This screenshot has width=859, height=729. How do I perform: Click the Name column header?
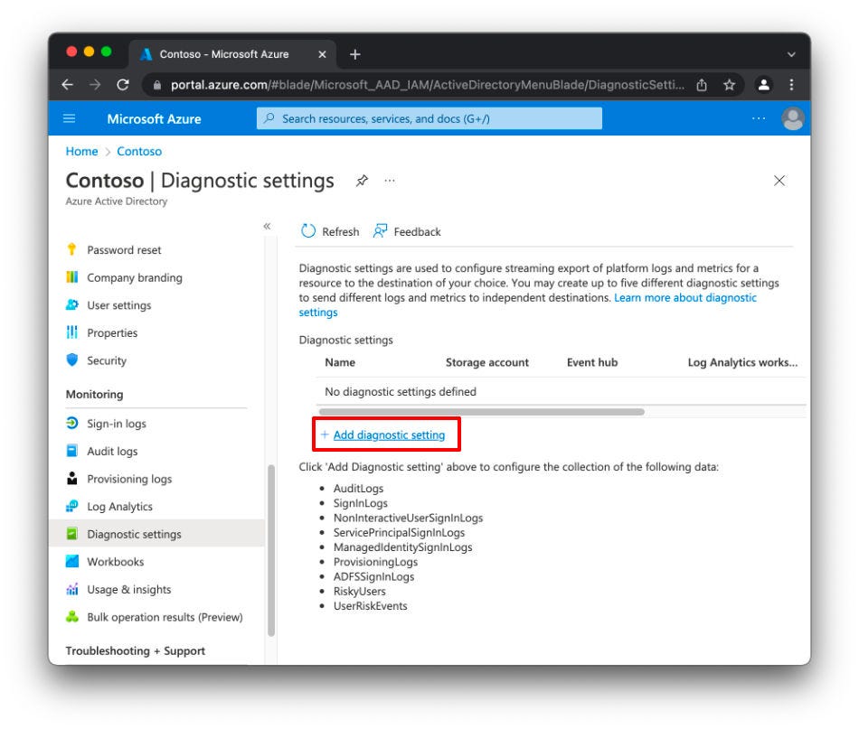point(340,362)
